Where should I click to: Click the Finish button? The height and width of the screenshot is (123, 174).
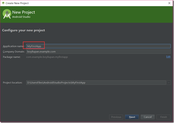coord(163,117)
